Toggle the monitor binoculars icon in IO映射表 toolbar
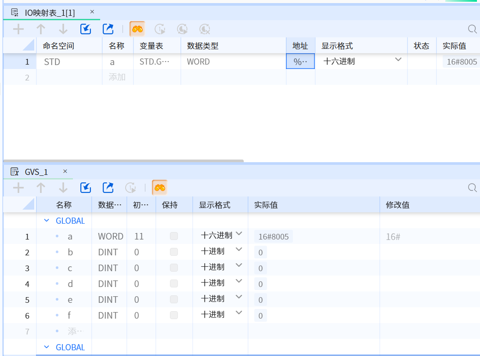Screen dimensions: 480x356 [x=137, y=29]
